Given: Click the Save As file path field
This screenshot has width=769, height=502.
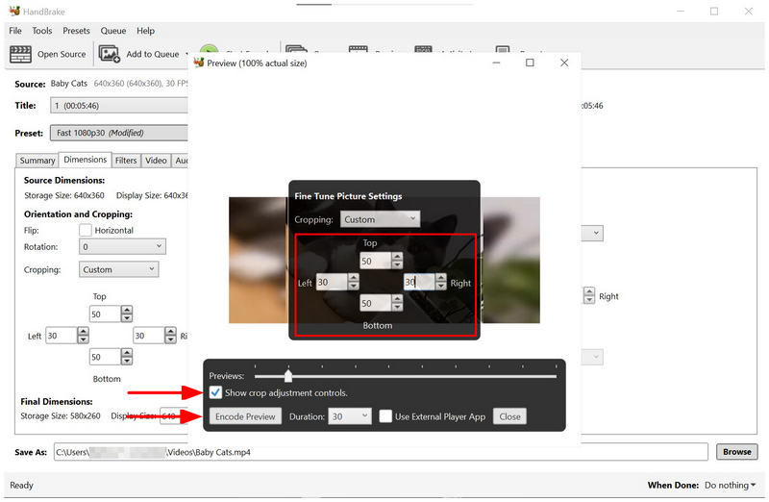Looking at the screenshot, I should [x=381, y=452].
